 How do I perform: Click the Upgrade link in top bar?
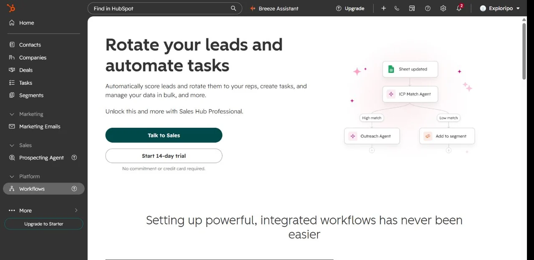click(350, 8)
